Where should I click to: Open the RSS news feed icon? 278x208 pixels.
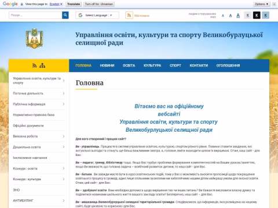pos(129,15)
